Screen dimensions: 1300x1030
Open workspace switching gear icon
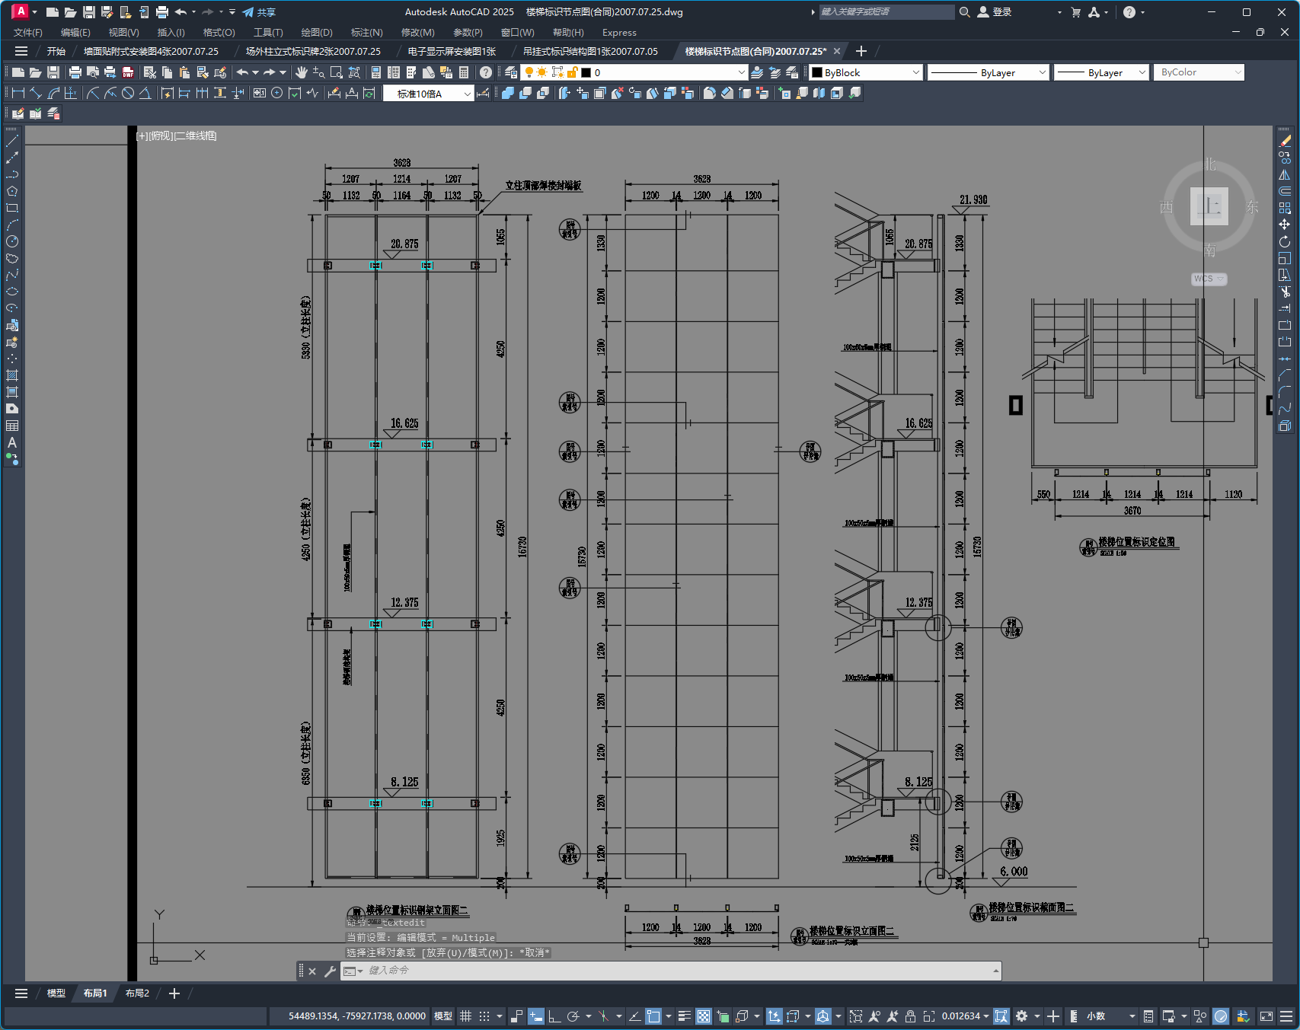click(1022, 1016)
